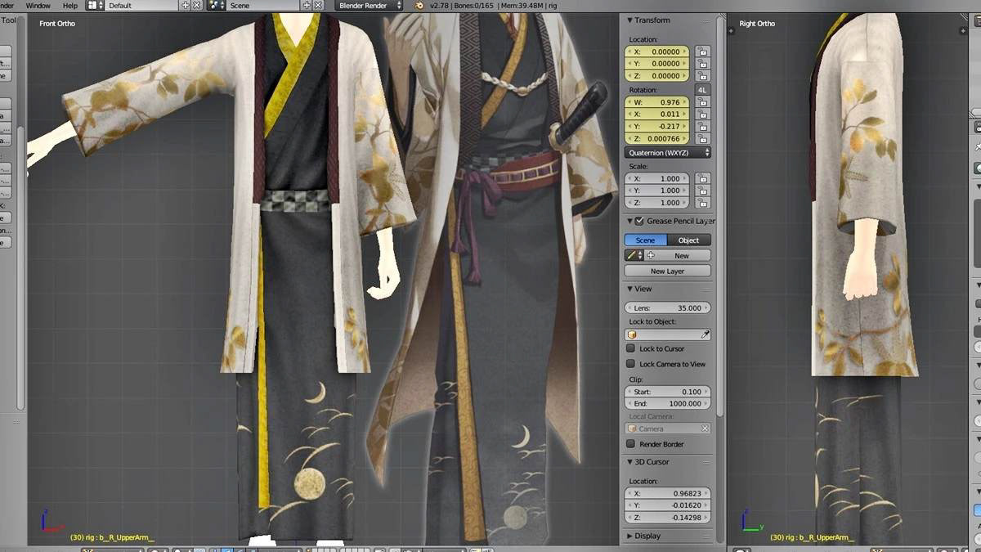Open the Default screen layout field

point(142,5)
